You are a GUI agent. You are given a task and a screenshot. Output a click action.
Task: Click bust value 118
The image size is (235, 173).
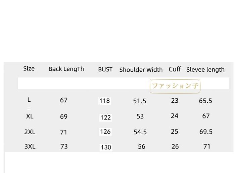(105, 101)
